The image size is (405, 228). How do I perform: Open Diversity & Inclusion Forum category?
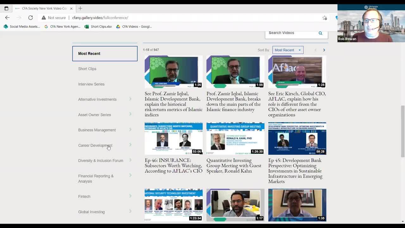[101, 161]
